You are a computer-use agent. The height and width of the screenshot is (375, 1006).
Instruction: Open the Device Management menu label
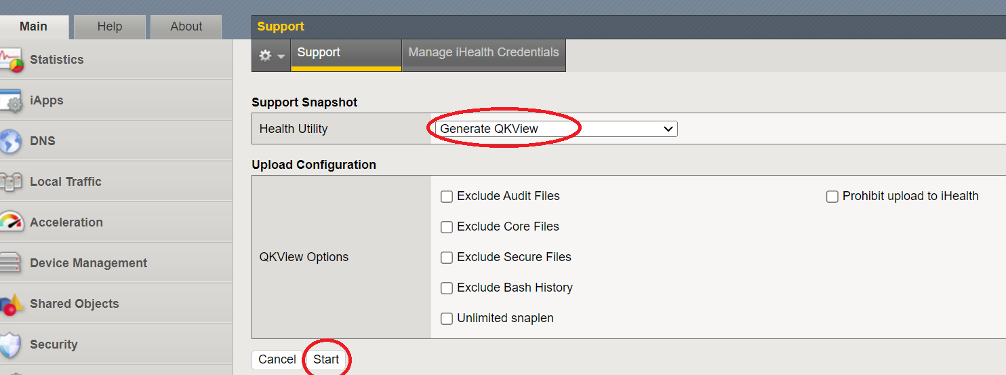[x=89, y=263]
